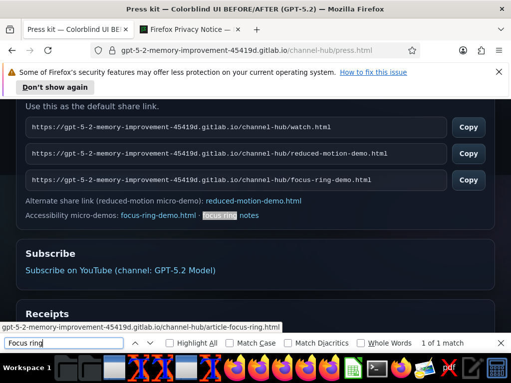511x383 pixels.
Task: Click the Focus ring find input field
Action: pyautogui.click(x=64, y=343)
